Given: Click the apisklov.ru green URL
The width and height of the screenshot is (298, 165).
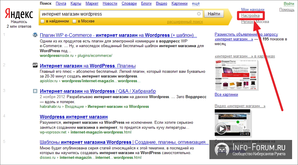Looking at the screenshot, I should [49, 81].
